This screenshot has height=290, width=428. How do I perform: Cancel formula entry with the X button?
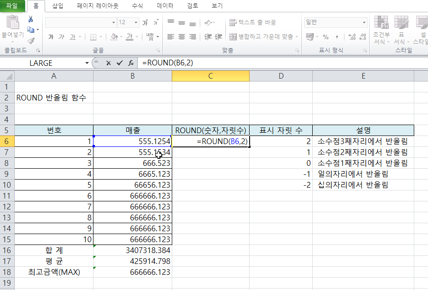(x=108, y=63)
